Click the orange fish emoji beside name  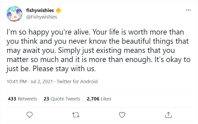point(58,10)
